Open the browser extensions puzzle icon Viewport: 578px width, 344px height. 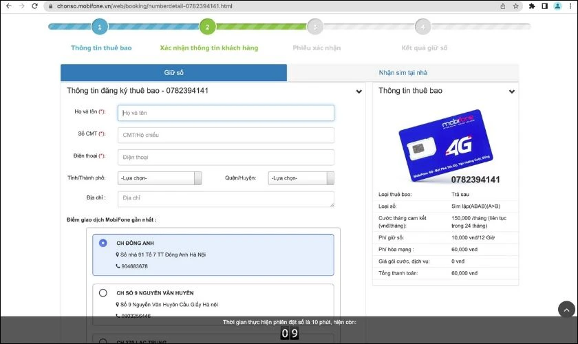[532, 6]
